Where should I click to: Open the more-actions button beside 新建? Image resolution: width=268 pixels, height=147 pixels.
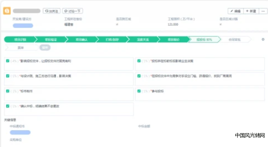[263, 11]
